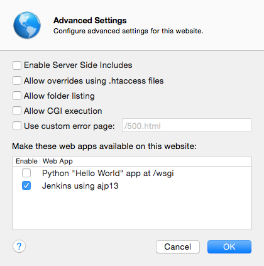This screenshot has width=264, height=266.
Task: Confirm settings with the OK button
Action: click(229, 247)
